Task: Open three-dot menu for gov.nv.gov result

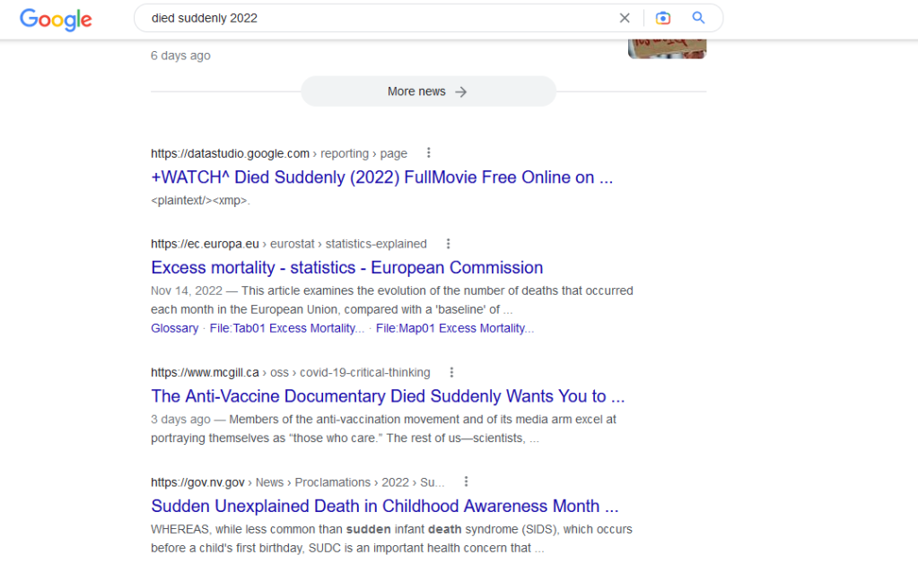Action: point(466,481)
